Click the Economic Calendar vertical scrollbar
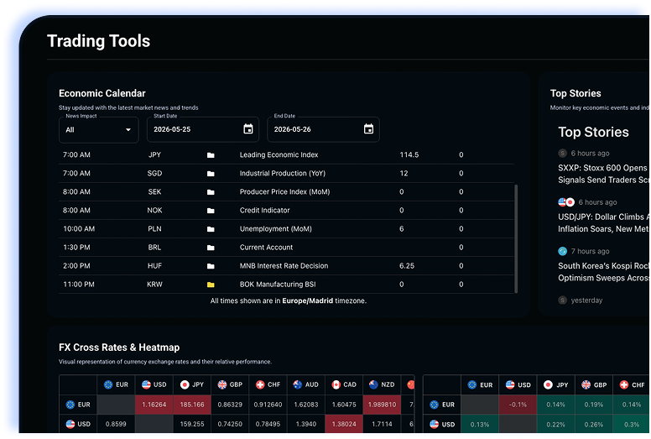The image size is (651, 439). (516, 239)
